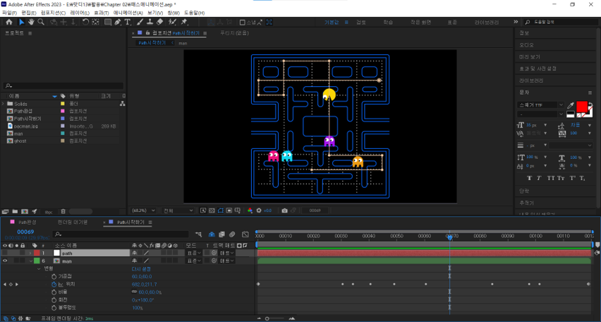Open the viewer magnification 68.2% dropdown
Image resolution: width=601 pixels, height=322 pixels.
click(144, 210)
